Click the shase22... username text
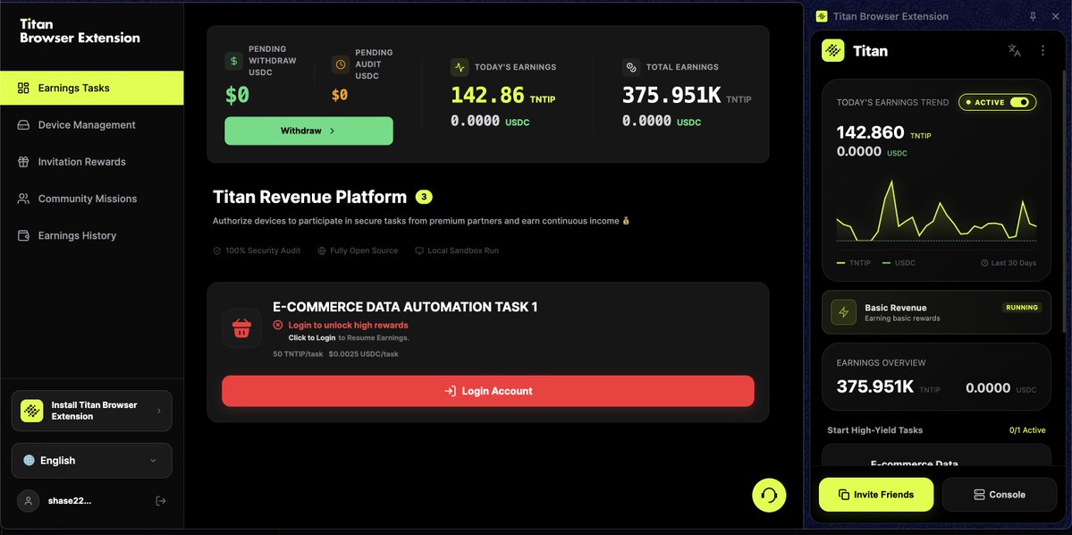This screenshot has width=1072, height=535. pos(69,501)
